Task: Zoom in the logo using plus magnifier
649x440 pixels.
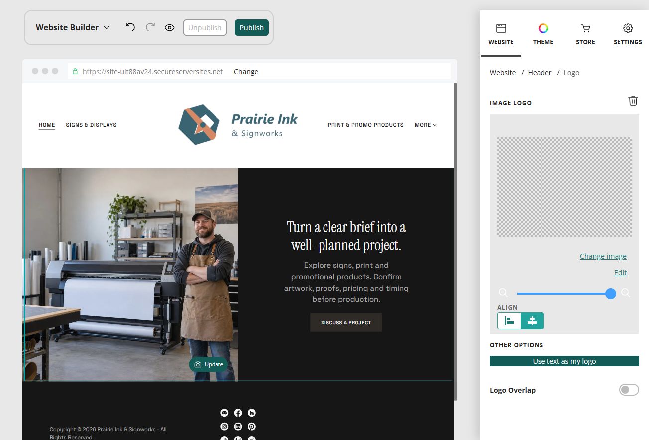Action: pyautogui.click(x=626, y=293)
